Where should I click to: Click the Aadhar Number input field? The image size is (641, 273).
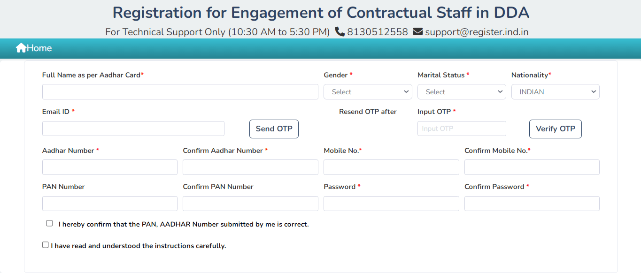109,167
